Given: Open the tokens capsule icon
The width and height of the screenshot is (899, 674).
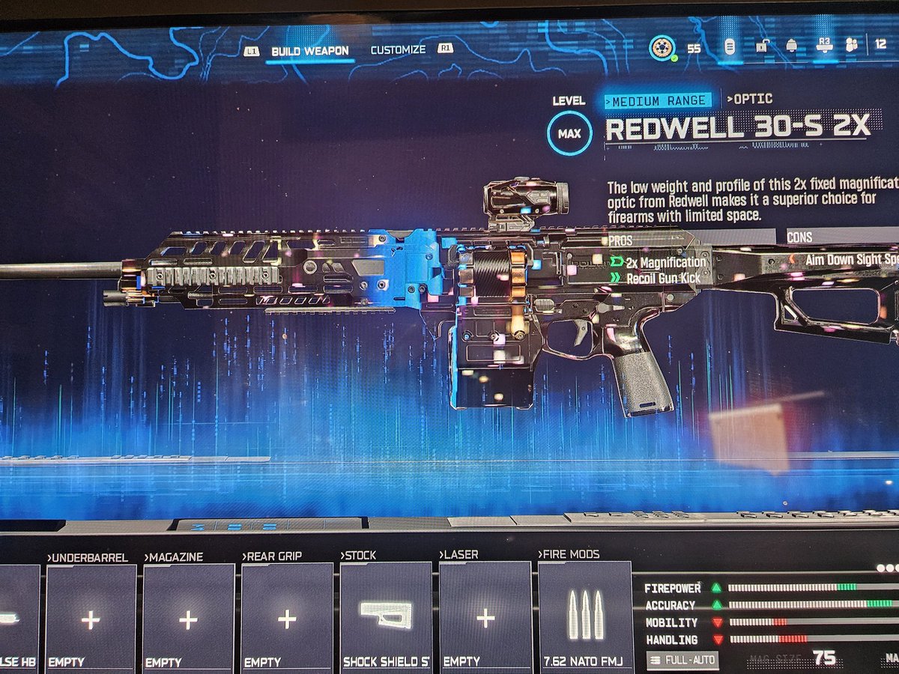Looking at the screenshot, I should (x=730, y=46).
